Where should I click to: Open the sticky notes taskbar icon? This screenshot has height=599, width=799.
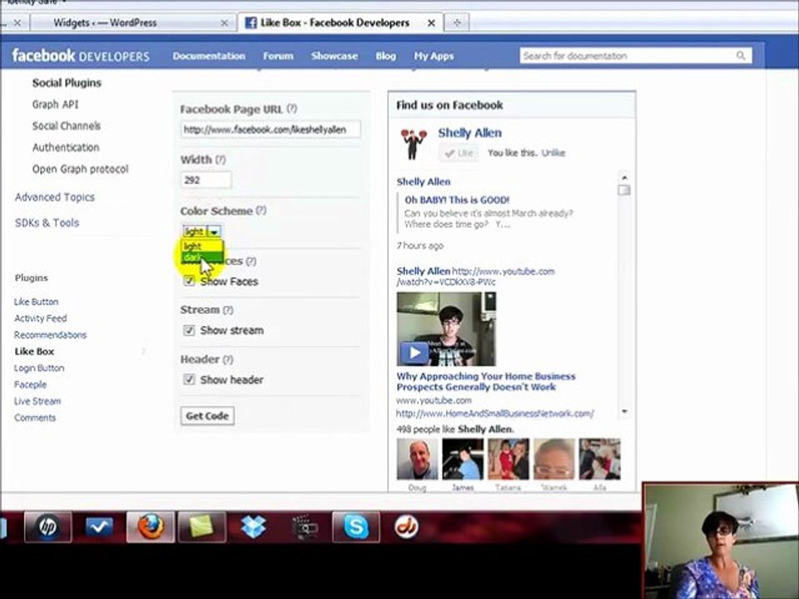[201, 527]
